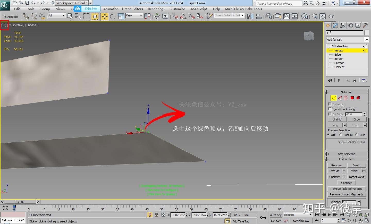The height and width of the screenshot is (224, 371).
Task: Activate the Select and Rotate tool
Action: [x=113, y=16]
